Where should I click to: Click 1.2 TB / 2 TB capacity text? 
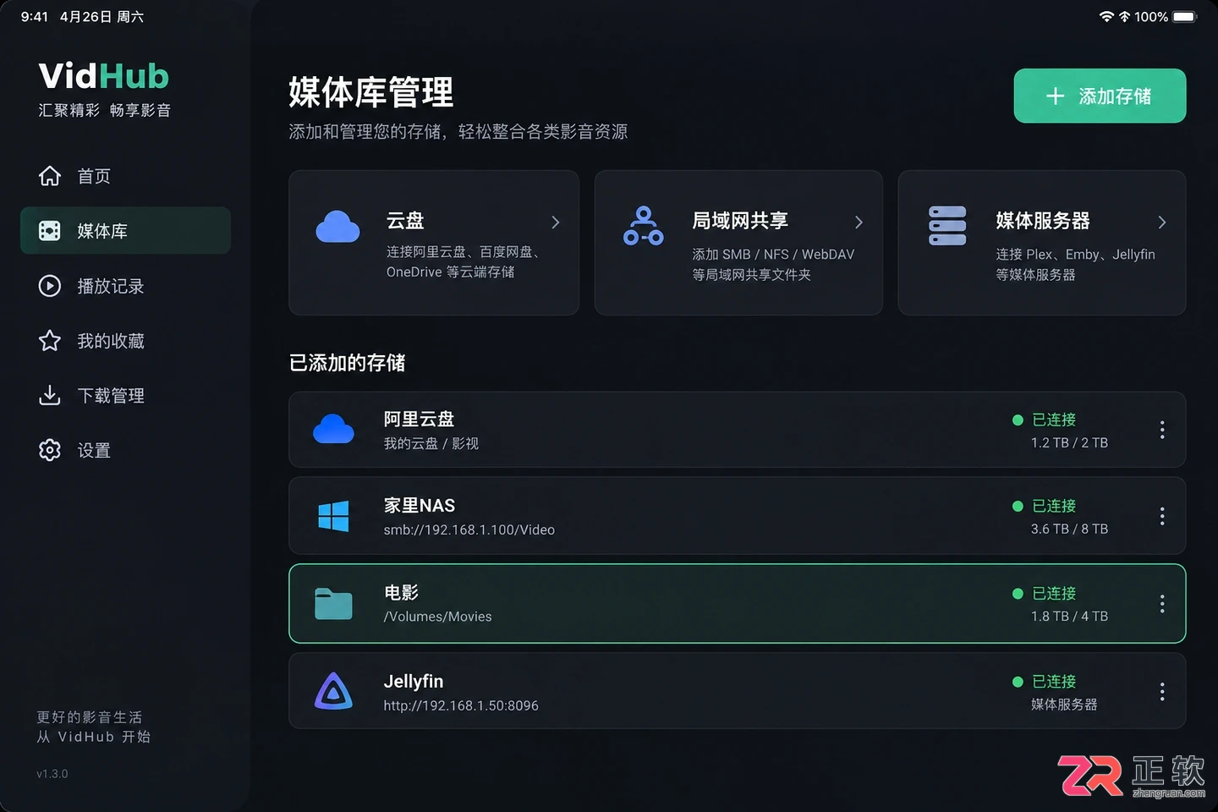click(x=1069, y=443)
